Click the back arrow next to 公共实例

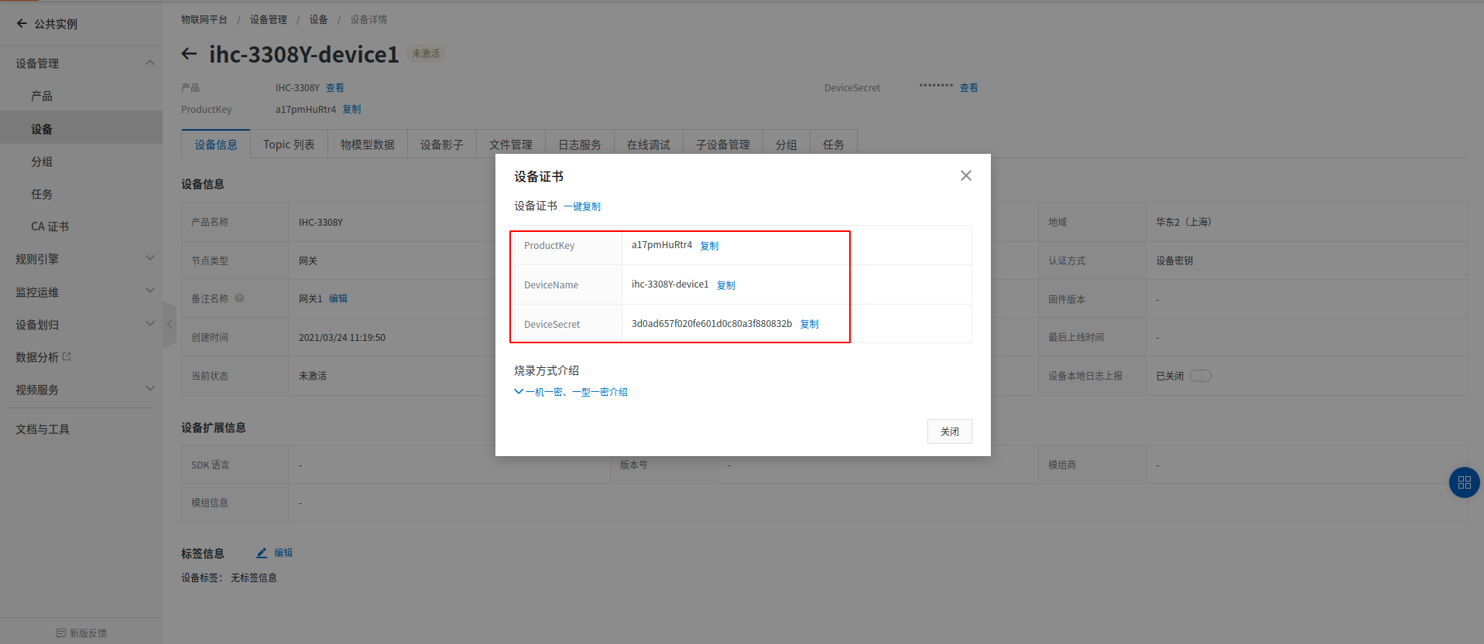point(22,23)
